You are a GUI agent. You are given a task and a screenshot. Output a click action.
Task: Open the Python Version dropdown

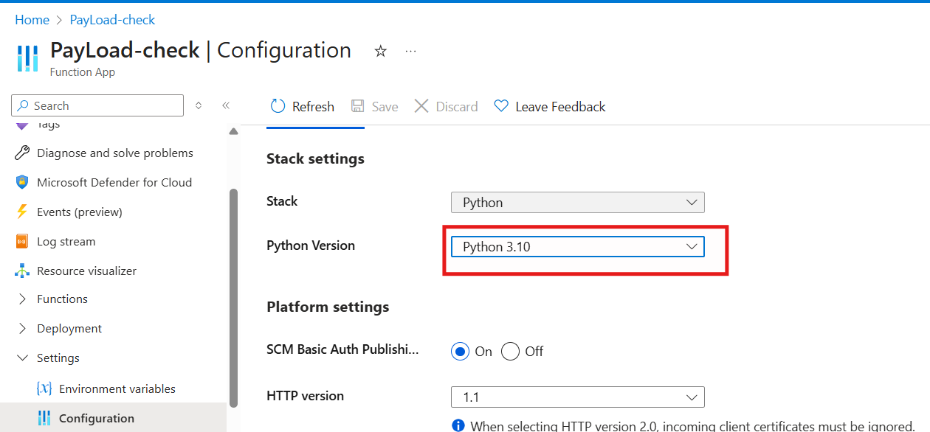[x=577, y=247]
